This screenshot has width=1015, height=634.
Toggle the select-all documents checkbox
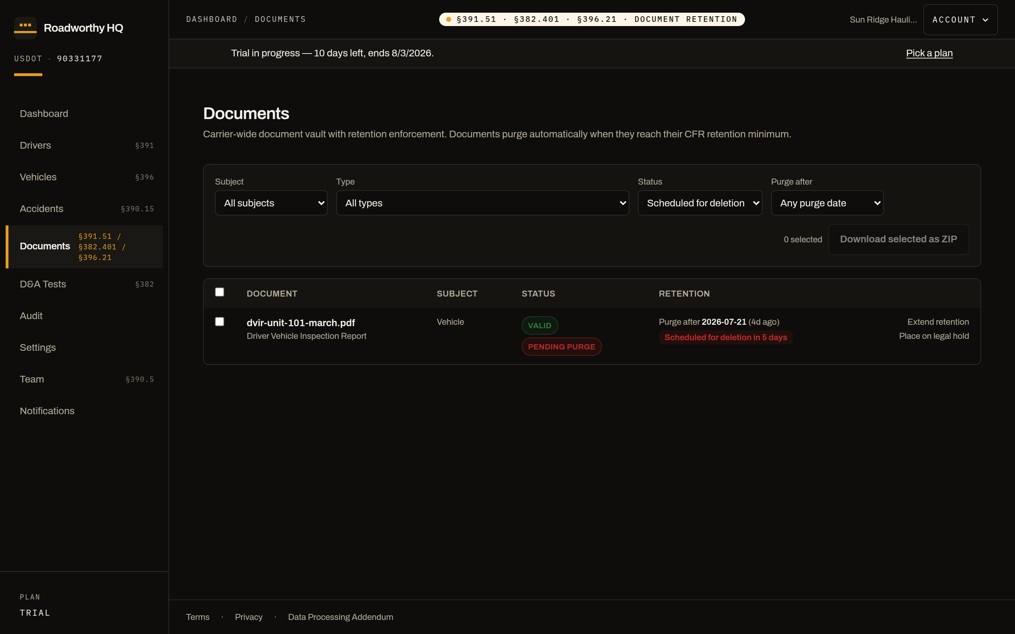click(219, 292)
